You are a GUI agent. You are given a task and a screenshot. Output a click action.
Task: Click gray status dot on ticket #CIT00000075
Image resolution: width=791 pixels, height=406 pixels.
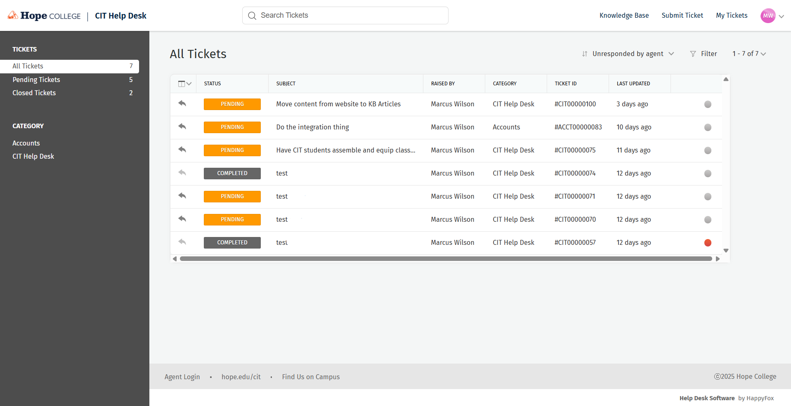point(708,150)
